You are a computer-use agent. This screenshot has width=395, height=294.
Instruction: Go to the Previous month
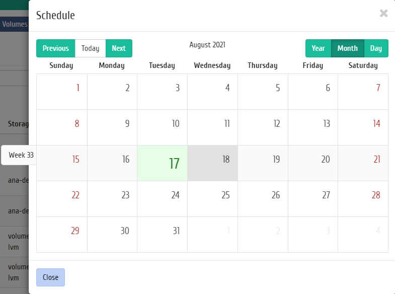pyautogui.click(x=56, y=48)
